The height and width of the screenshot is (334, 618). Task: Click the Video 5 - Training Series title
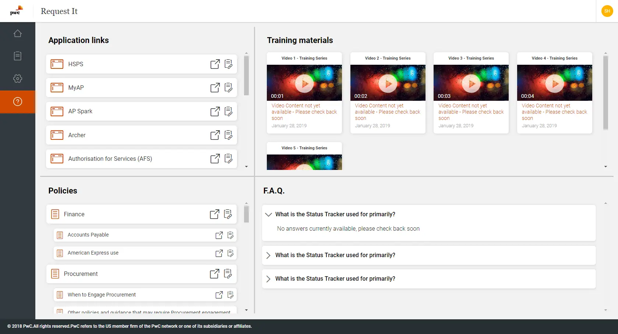click(304, 148)
